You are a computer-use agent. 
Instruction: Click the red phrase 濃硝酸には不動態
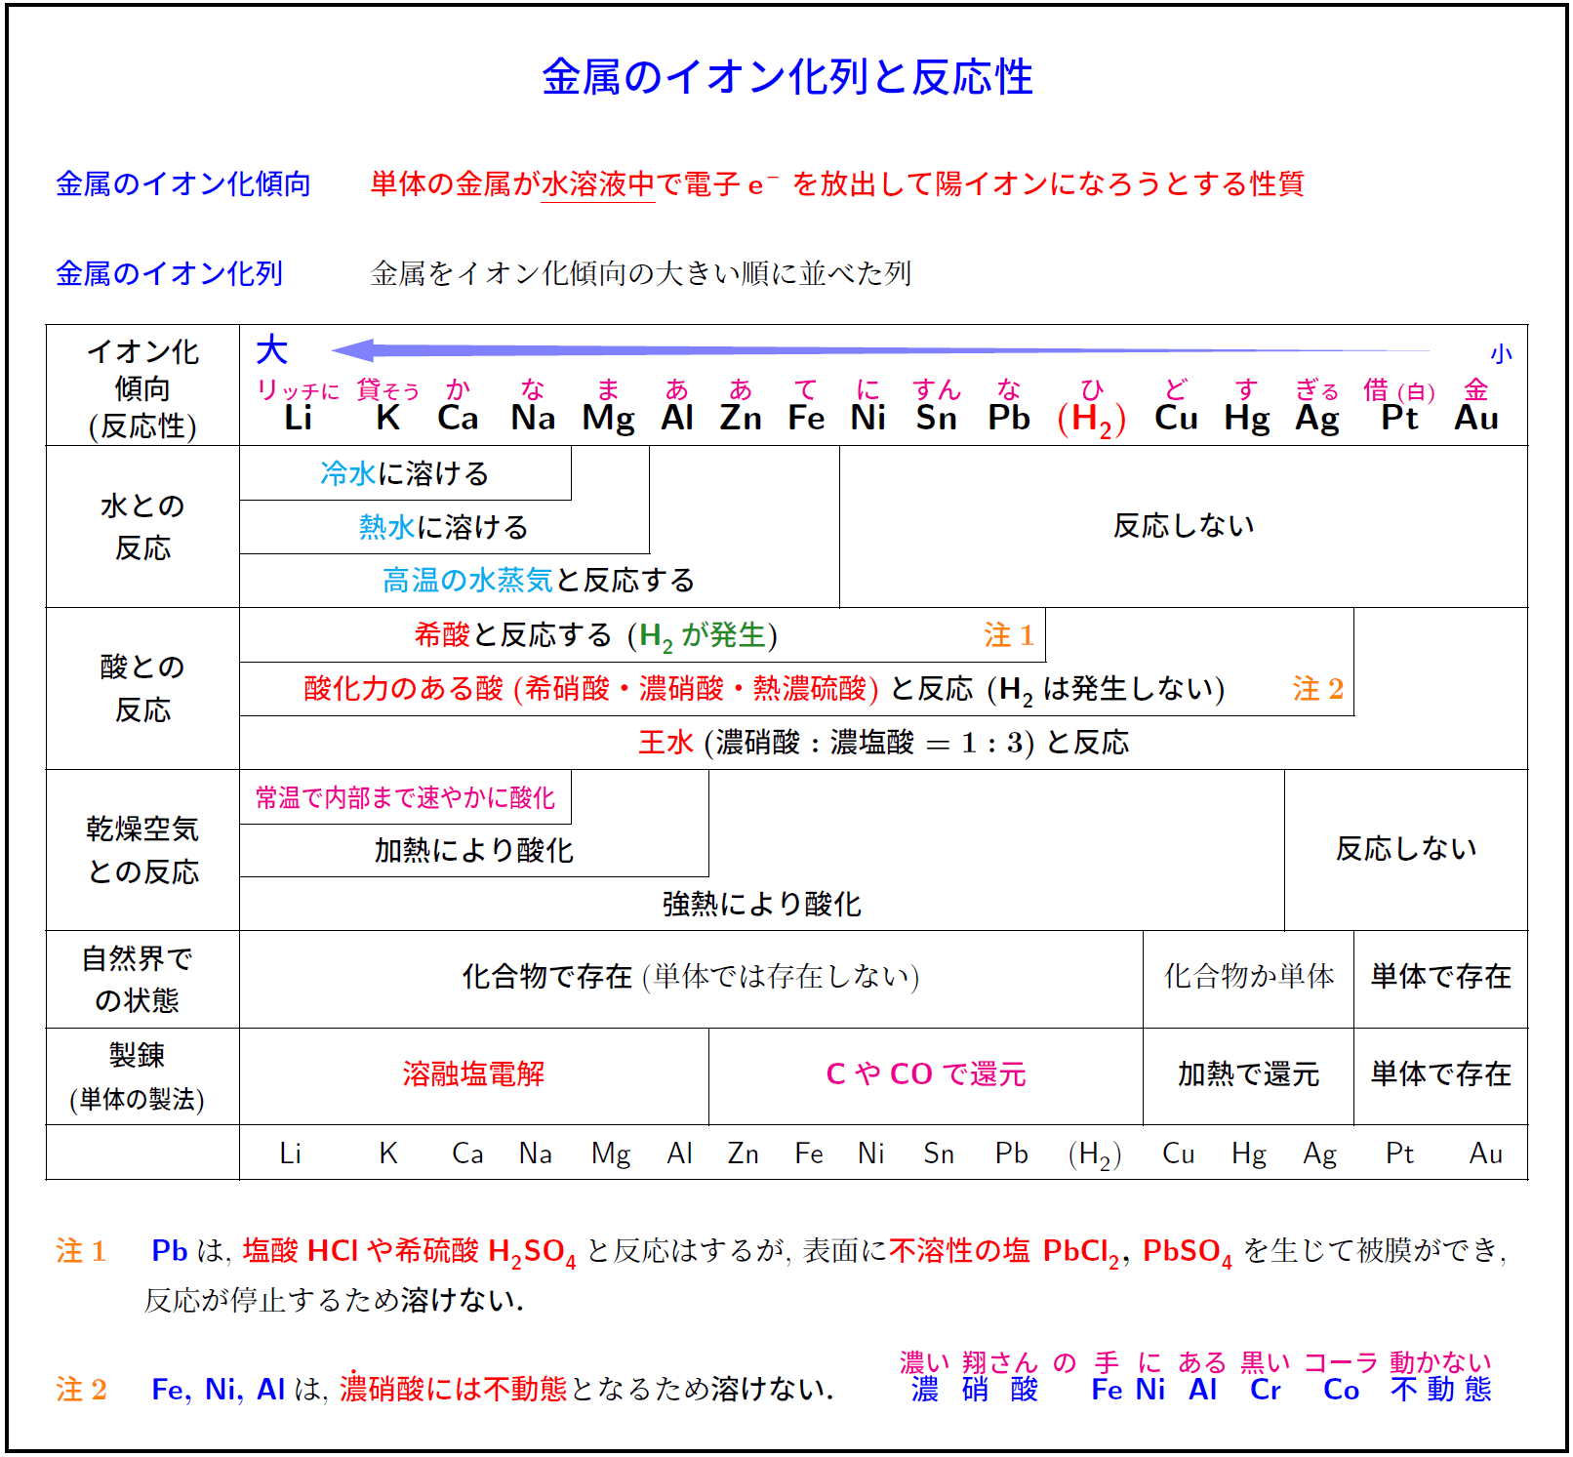[454, 1389]
